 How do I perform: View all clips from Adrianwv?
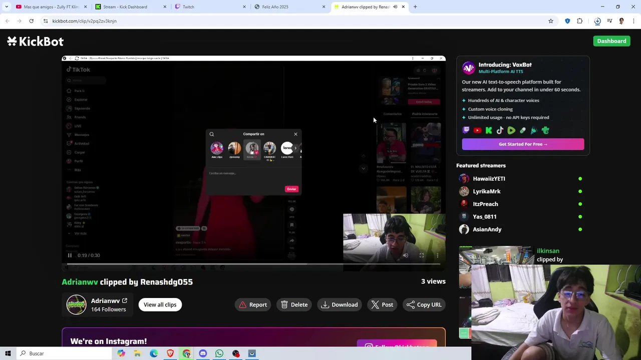pos(160,304)
